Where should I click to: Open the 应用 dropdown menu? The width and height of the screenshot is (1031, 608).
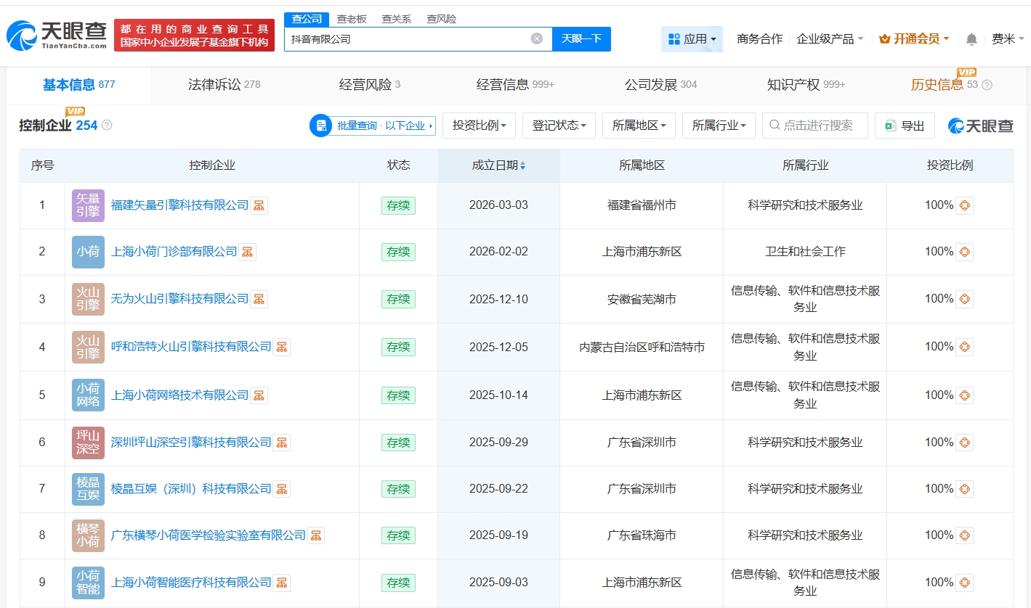point(692,39)
